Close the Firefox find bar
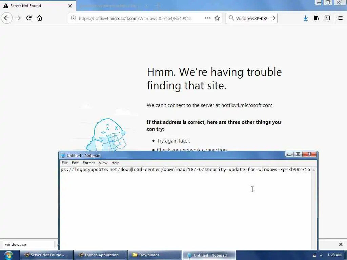Image resolution: width=347 pixels, height=260 pixels. click(x=341, y=244)
